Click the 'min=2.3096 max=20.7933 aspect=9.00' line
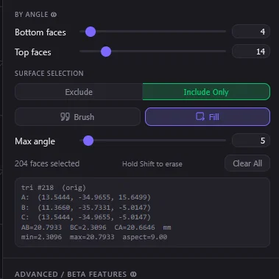The width and height of the screenshot is (279, 279). pyautogui.click(x=94, y=237)
